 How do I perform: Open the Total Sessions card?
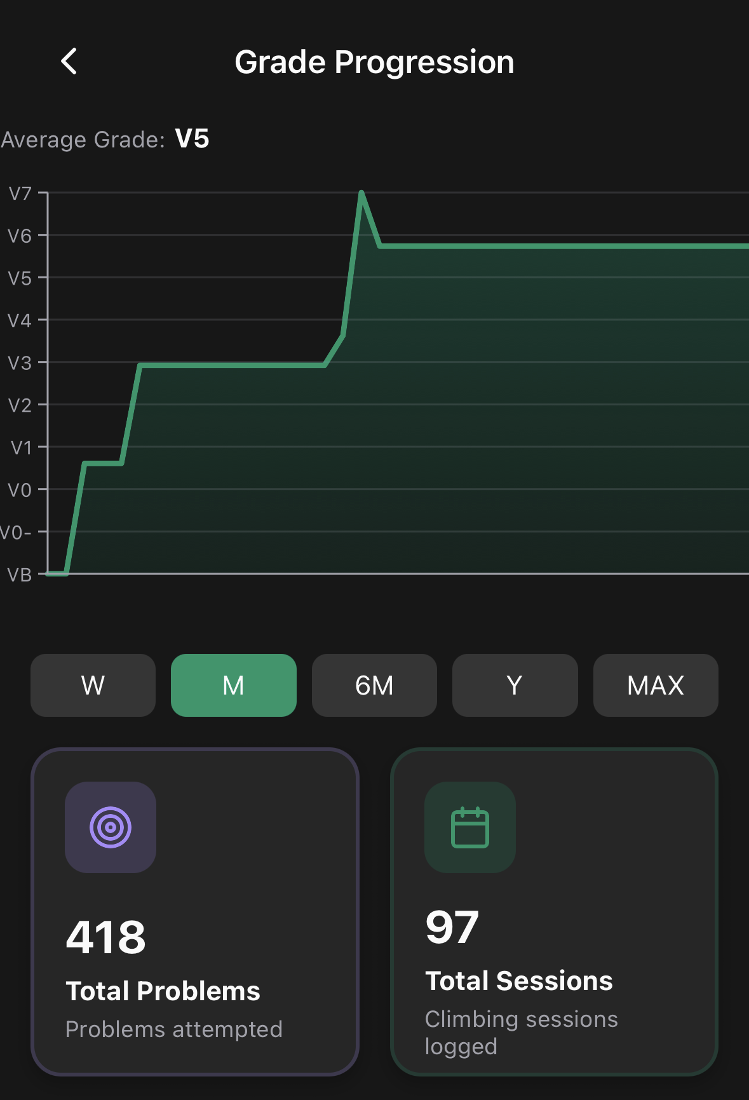click(x=554, y=911)
